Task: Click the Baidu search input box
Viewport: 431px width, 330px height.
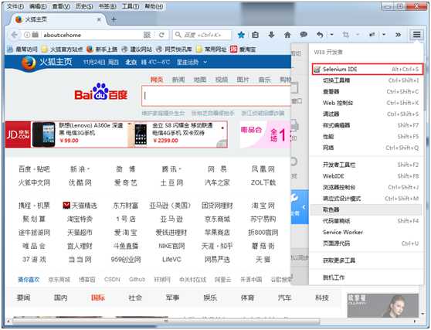Action: click(216, 95)
